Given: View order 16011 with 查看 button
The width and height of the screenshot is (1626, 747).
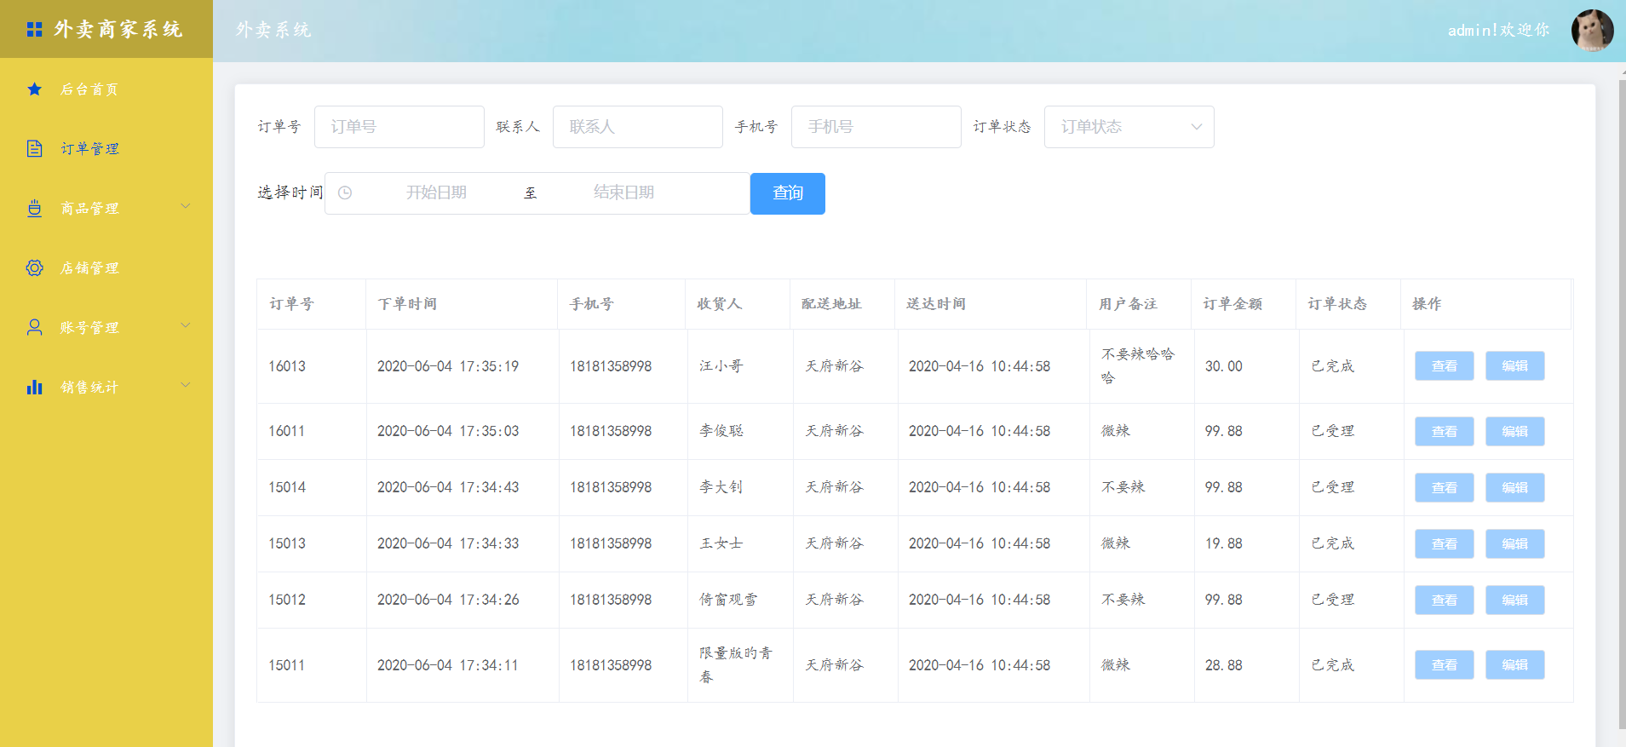Looking at the screenshot, I should coord(1445,432).
